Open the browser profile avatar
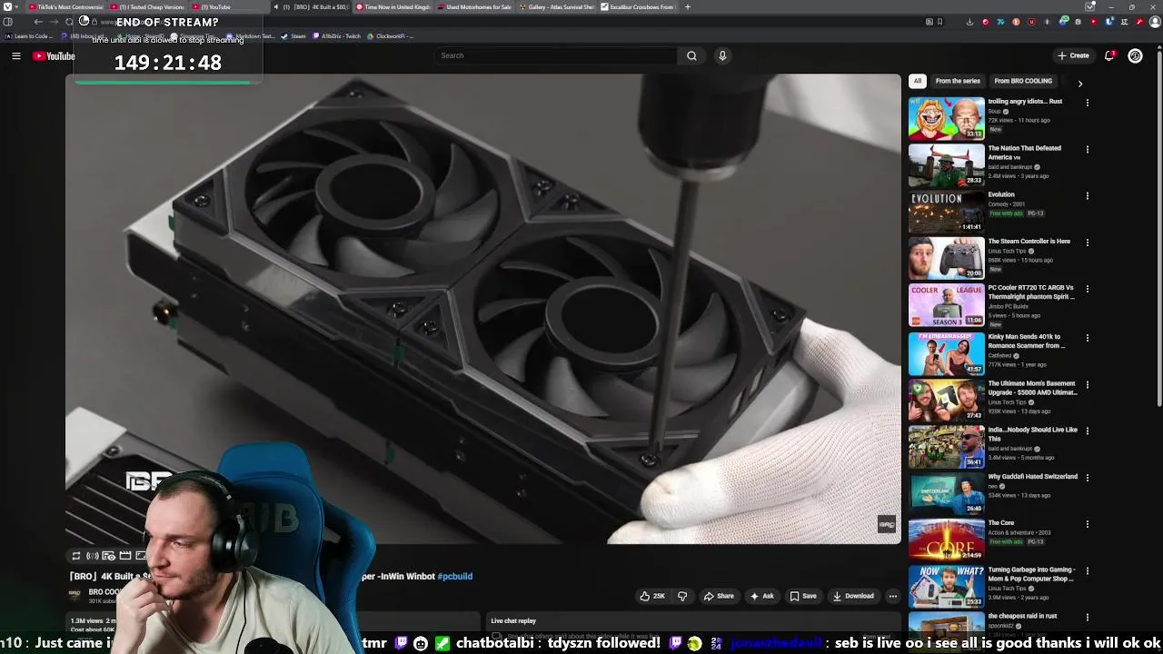Image resolution: width=1163 pixels, height=654 pixels. coord(1155,22)
